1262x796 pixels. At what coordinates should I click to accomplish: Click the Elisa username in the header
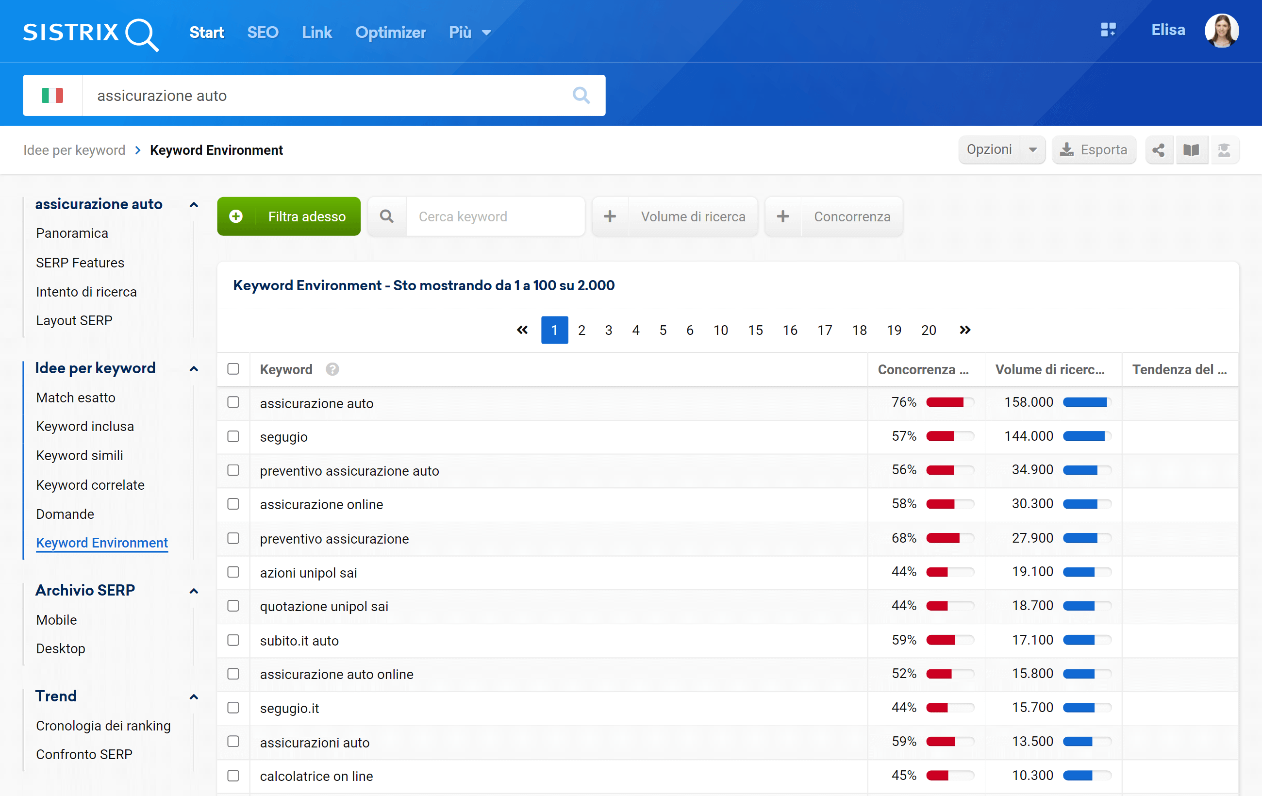[x=1168, y=30]
